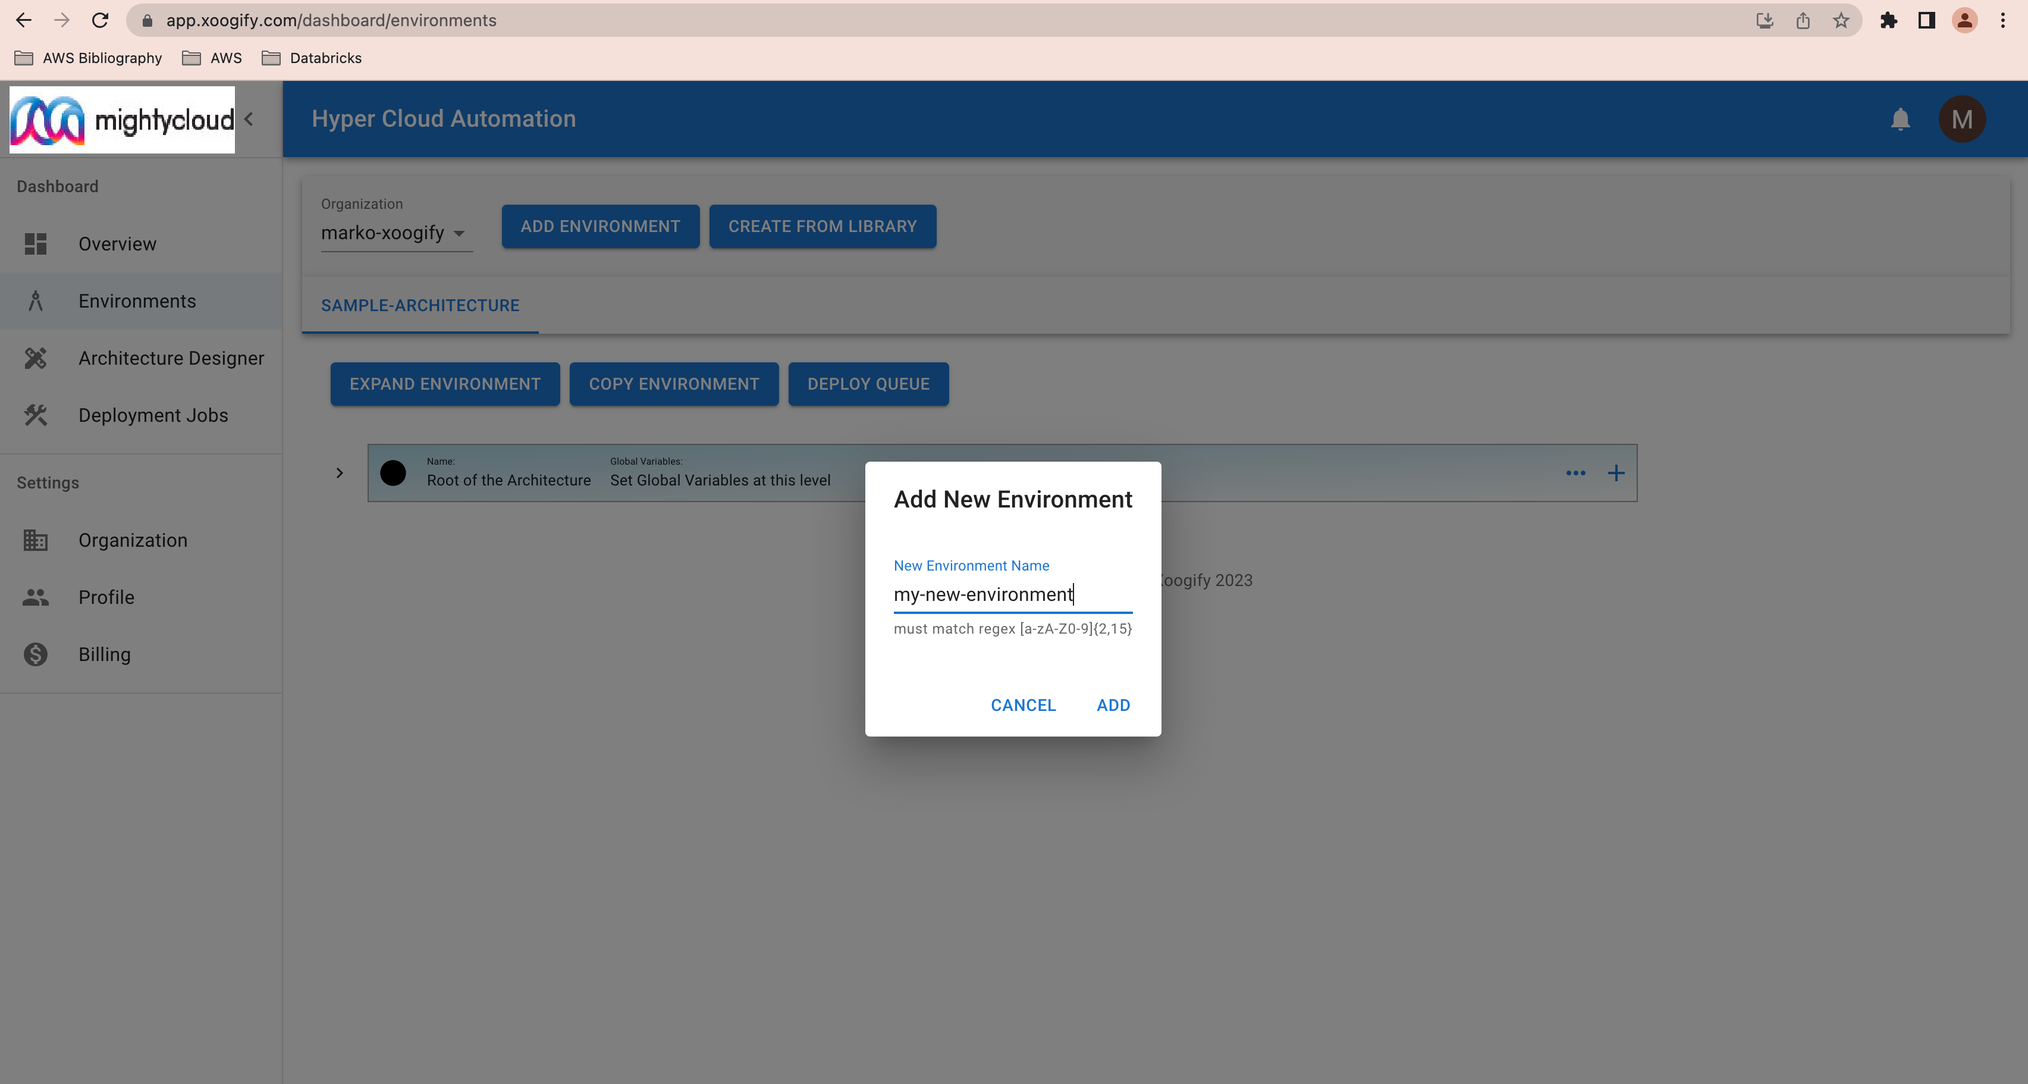Open the M user avatar menu
This screenshot has width=2028, height=1084.
[1961, 119]
